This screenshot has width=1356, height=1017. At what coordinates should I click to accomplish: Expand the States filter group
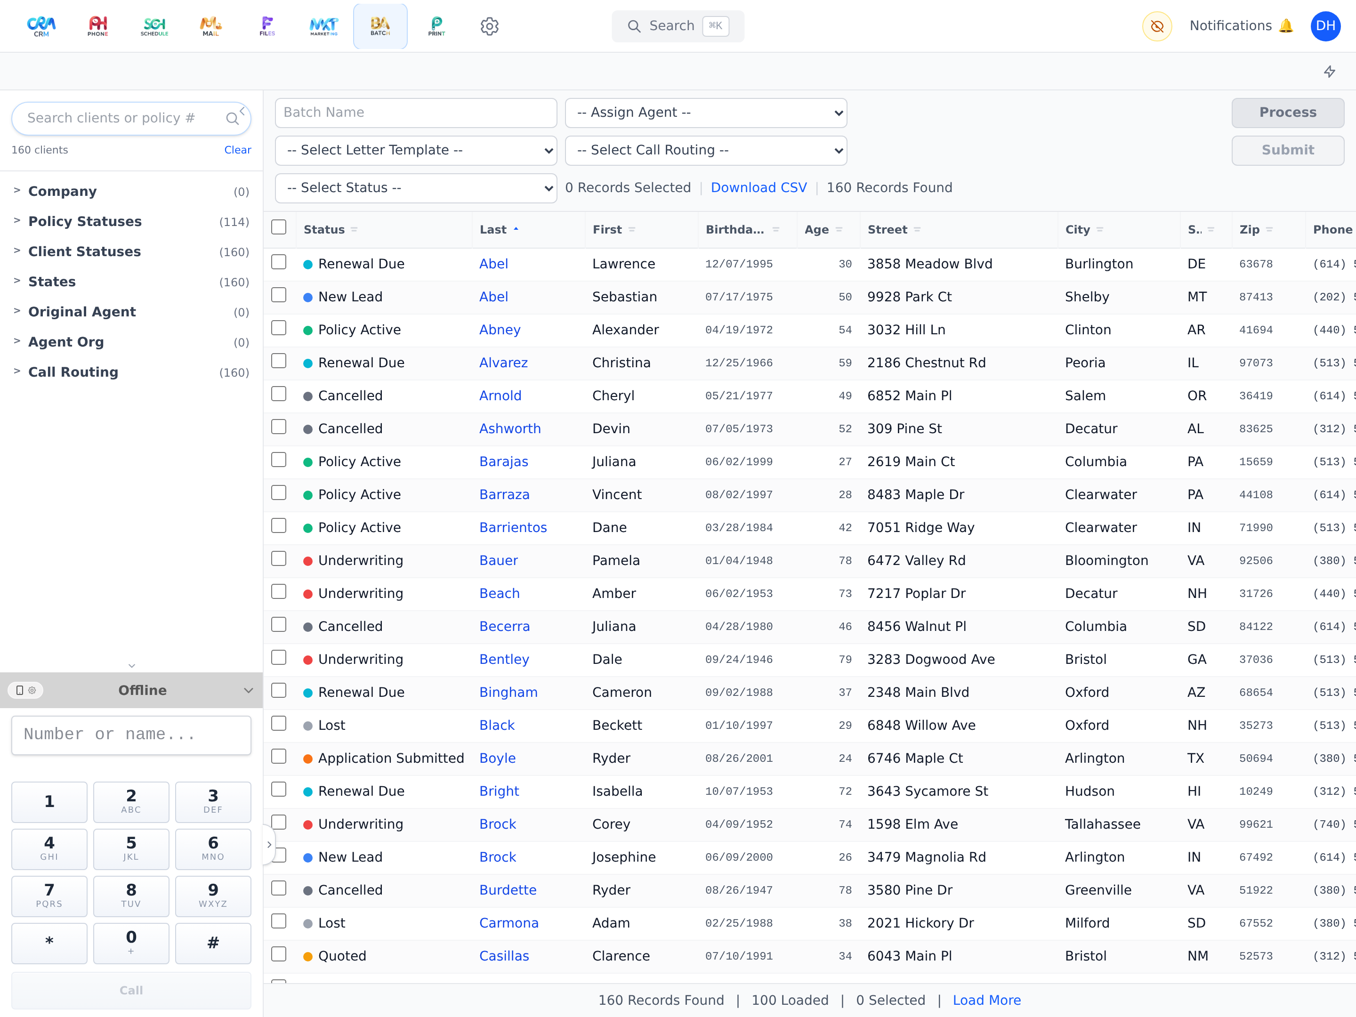tap(130, 282)
